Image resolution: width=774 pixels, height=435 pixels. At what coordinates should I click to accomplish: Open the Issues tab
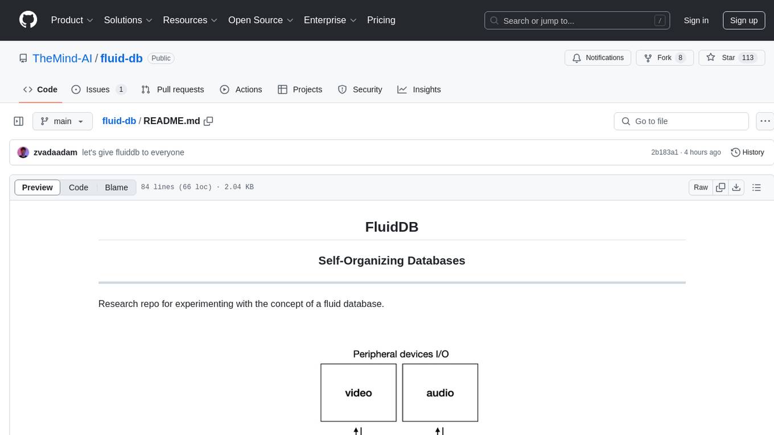(98, 89)
